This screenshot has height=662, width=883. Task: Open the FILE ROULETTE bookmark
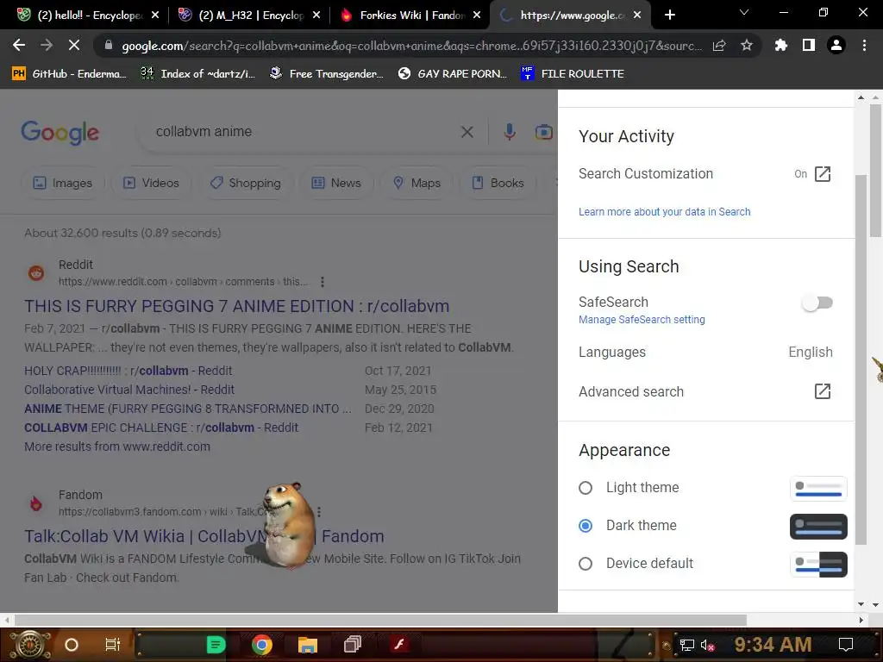pyautogui.click(x=573, y=74)
